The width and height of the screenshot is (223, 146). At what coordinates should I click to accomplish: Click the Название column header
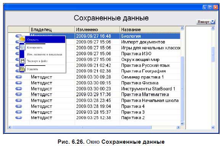pos(150,30)
